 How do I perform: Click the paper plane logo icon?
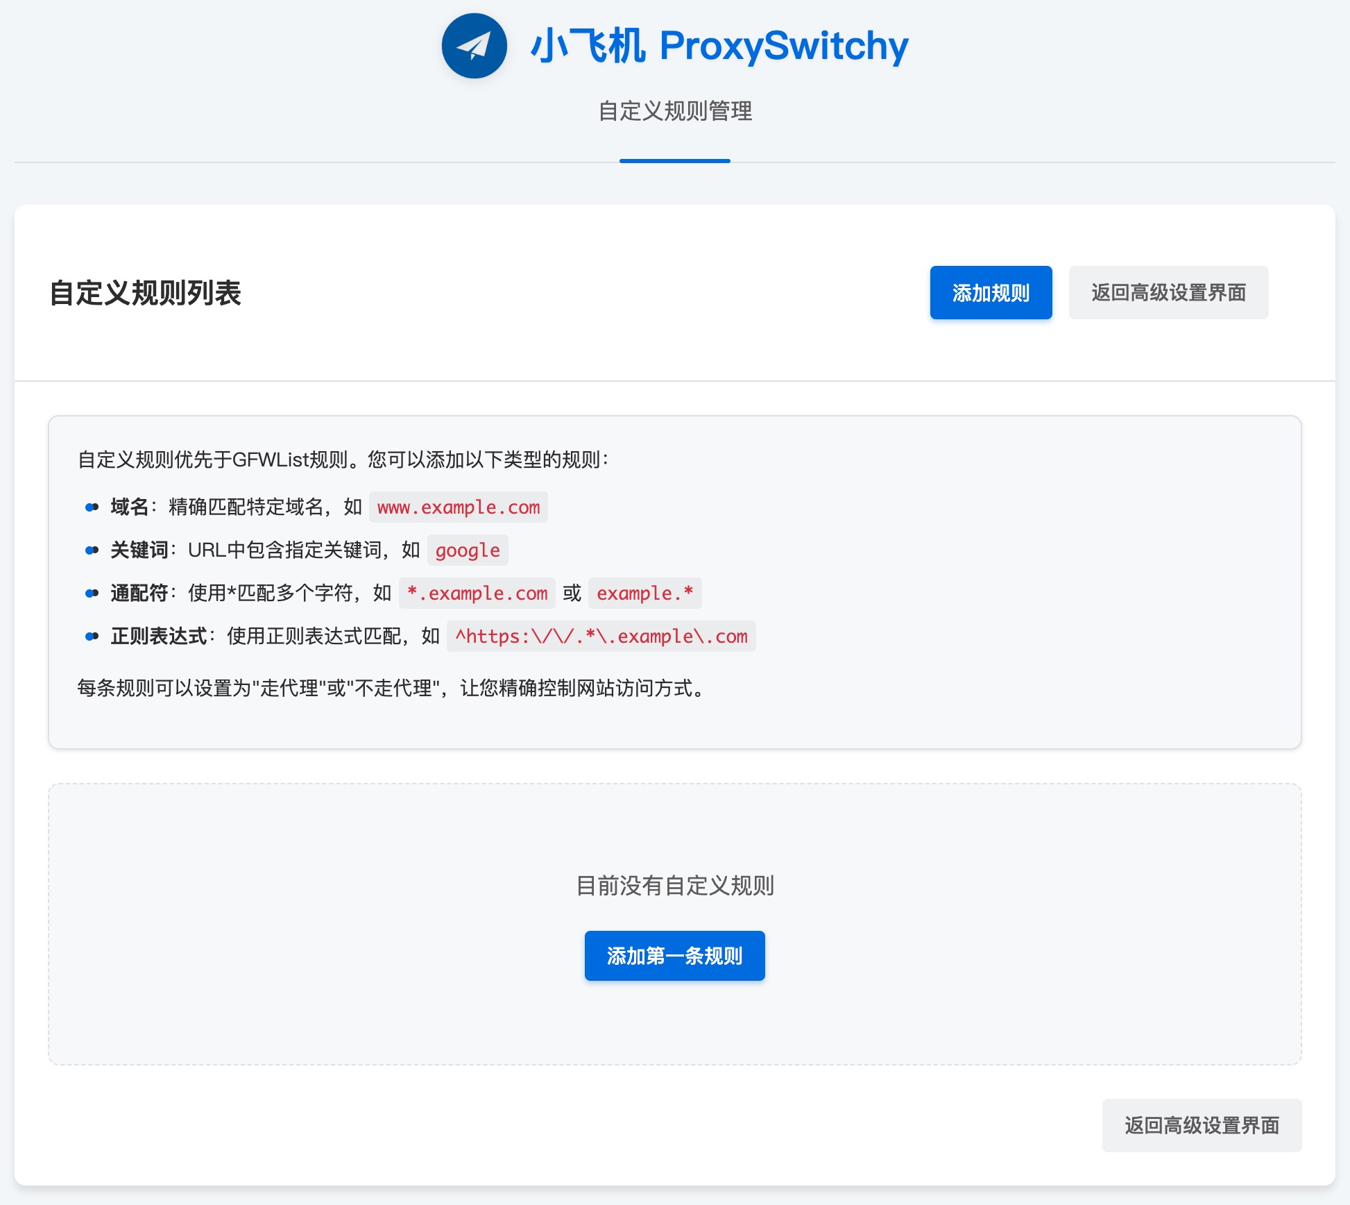(x=475, y=46)
